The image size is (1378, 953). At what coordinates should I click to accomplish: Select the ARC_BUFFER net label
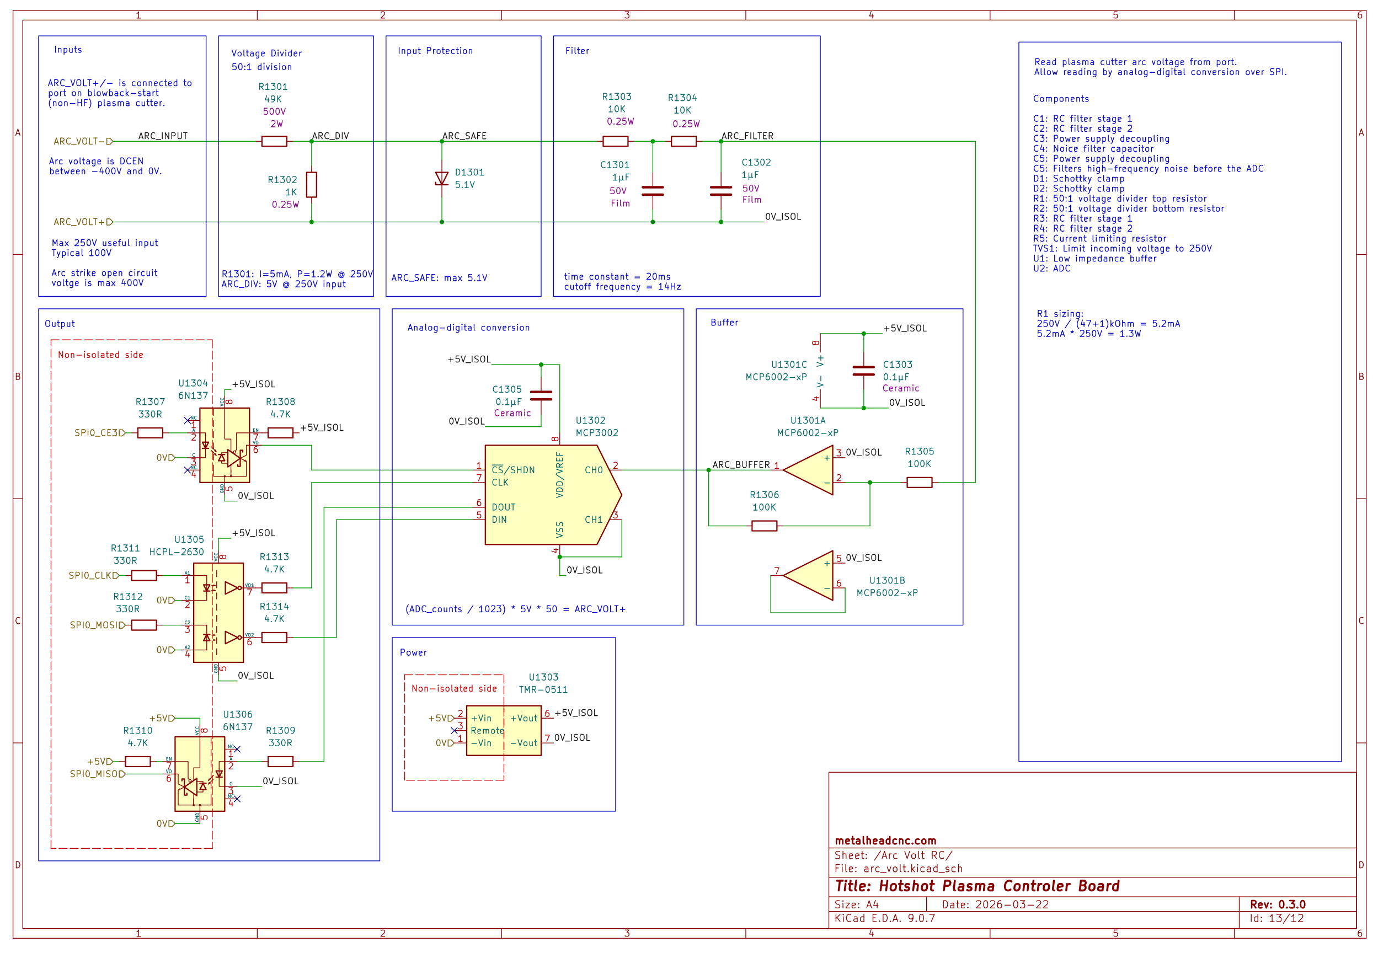coord(741,464)
